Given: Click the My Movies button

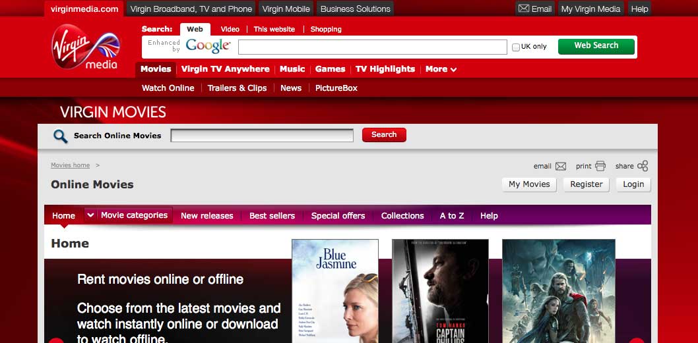Looking at the screenshot, I should coord(529,184).
